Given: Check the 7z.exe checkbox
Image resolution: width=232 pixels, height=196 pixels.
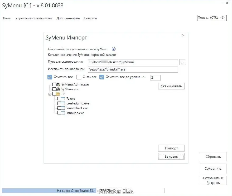Looking at the screenshot, I should (59, 98).
